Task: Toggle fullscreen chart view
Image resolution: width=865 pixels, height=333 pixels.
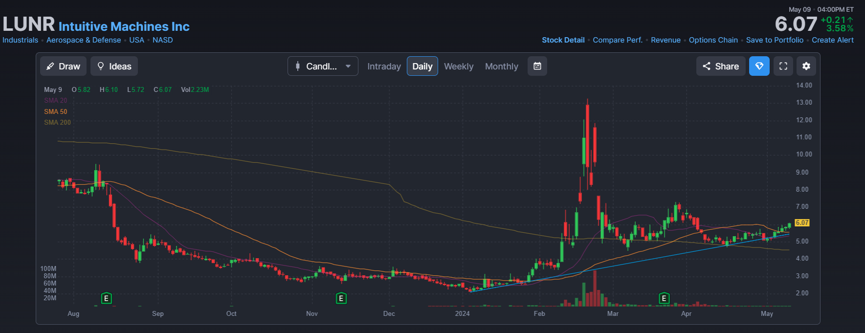Action: click(783, 66)
